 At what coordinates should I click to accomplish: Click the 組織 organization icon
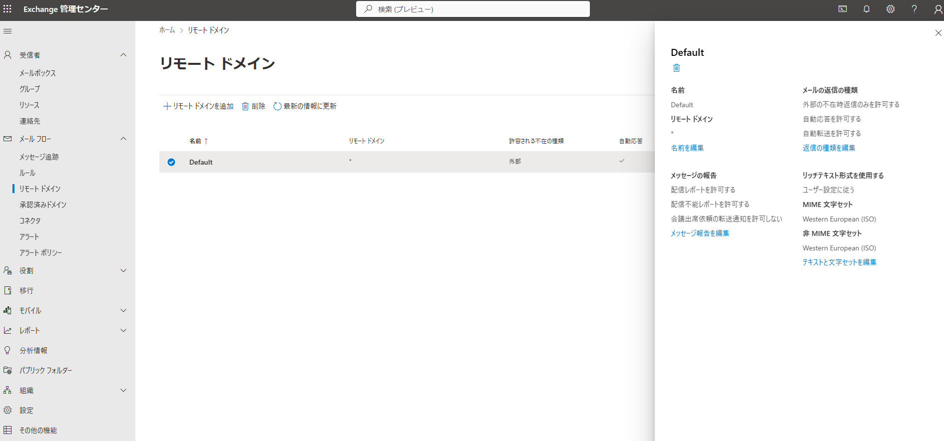[7, 390]
